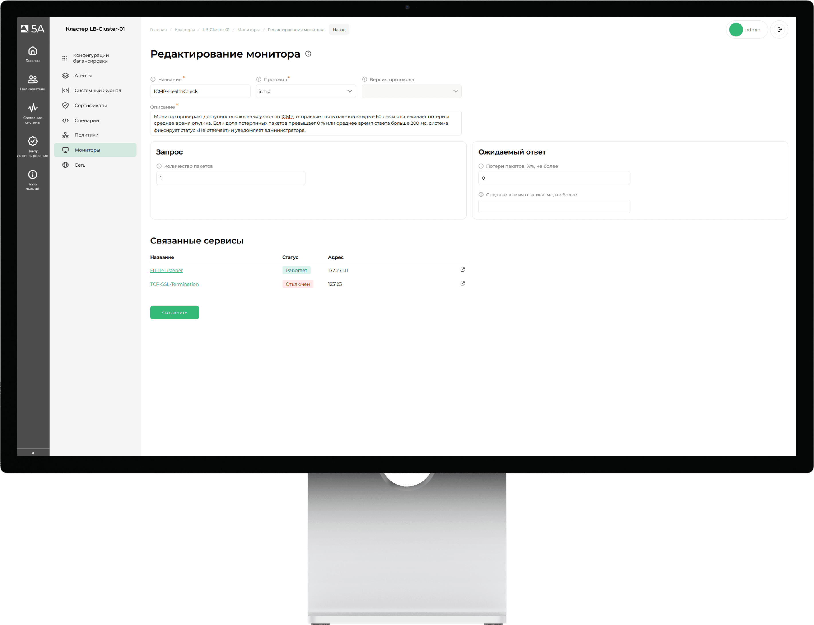The height and width of the screenshot is (625, 814).
Task: Click info icon next to page title
Action: point(308,54)
